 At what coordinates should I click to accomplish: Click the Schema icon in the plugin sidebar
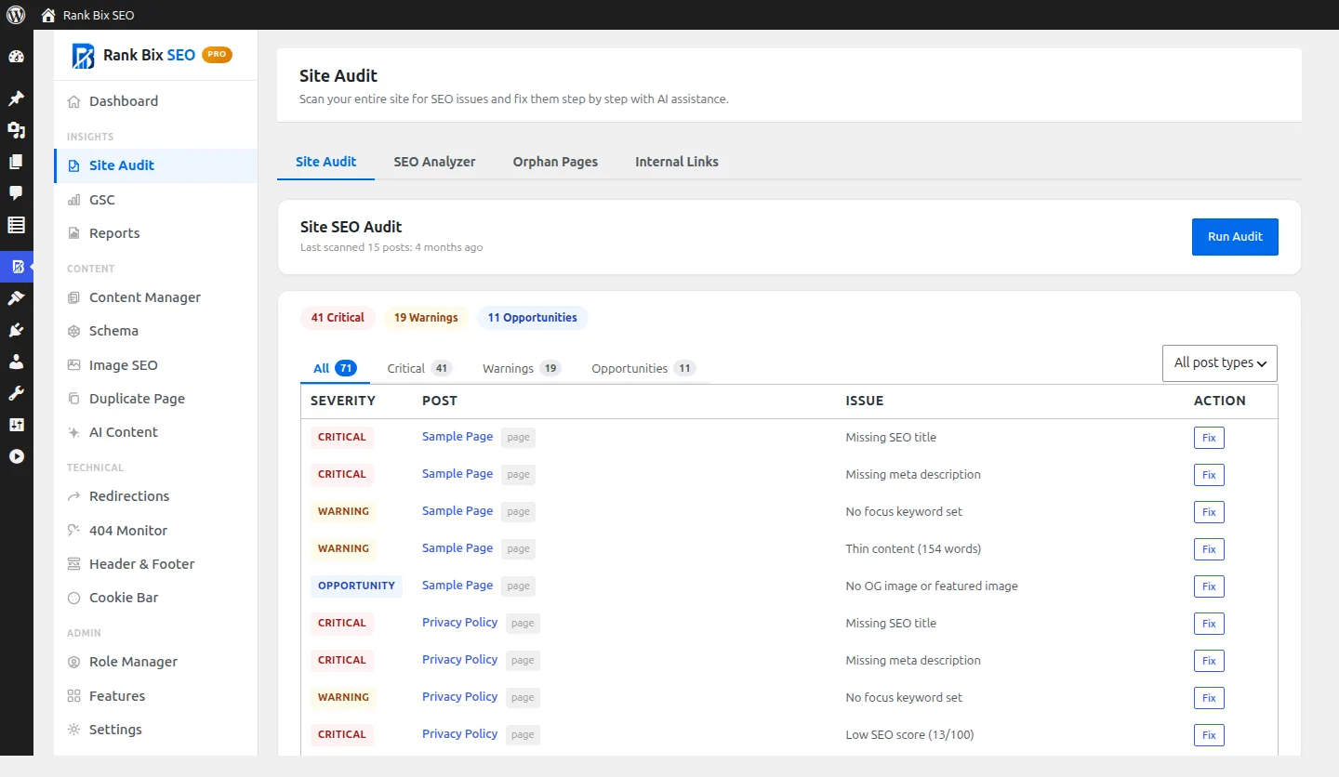coord(74,331)
